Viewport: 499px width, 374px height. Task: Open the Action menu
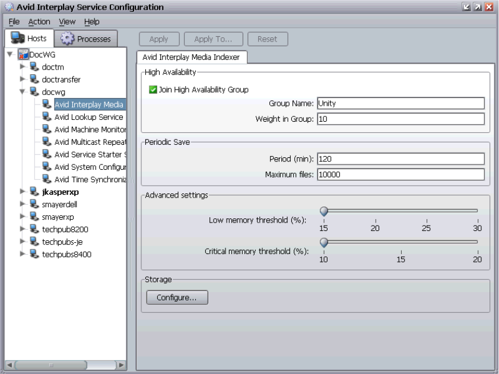pos(39,21)
